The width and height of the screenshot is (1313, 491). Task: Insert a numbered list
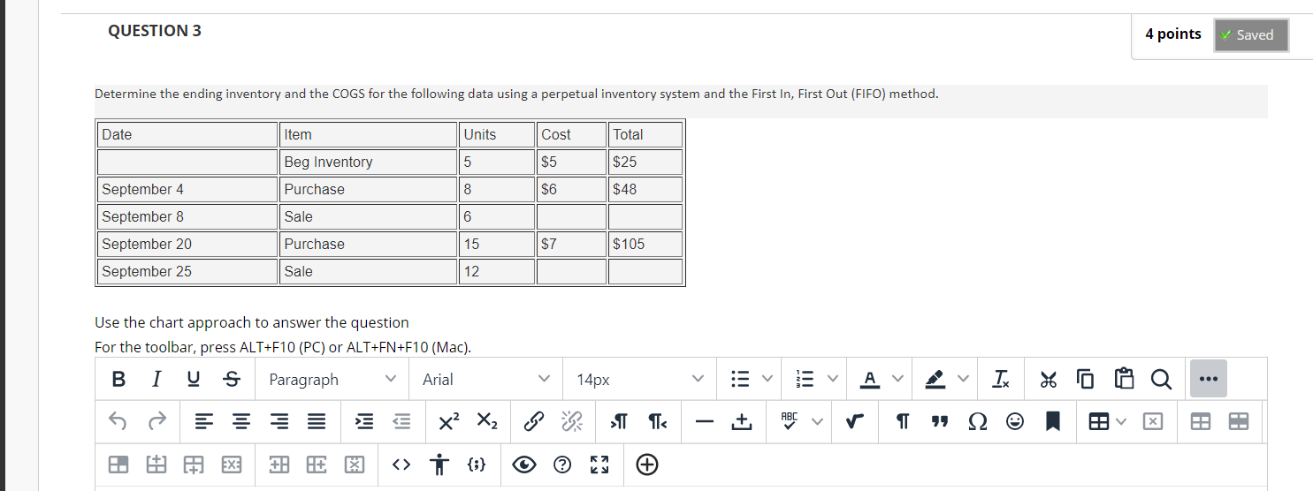pos(806,380)
